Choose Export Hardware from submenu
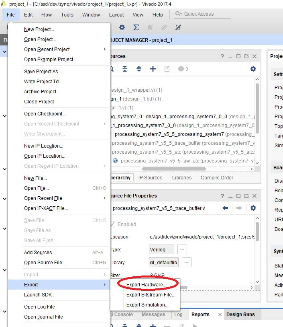The image size is (283, 327). click(146, 285)
